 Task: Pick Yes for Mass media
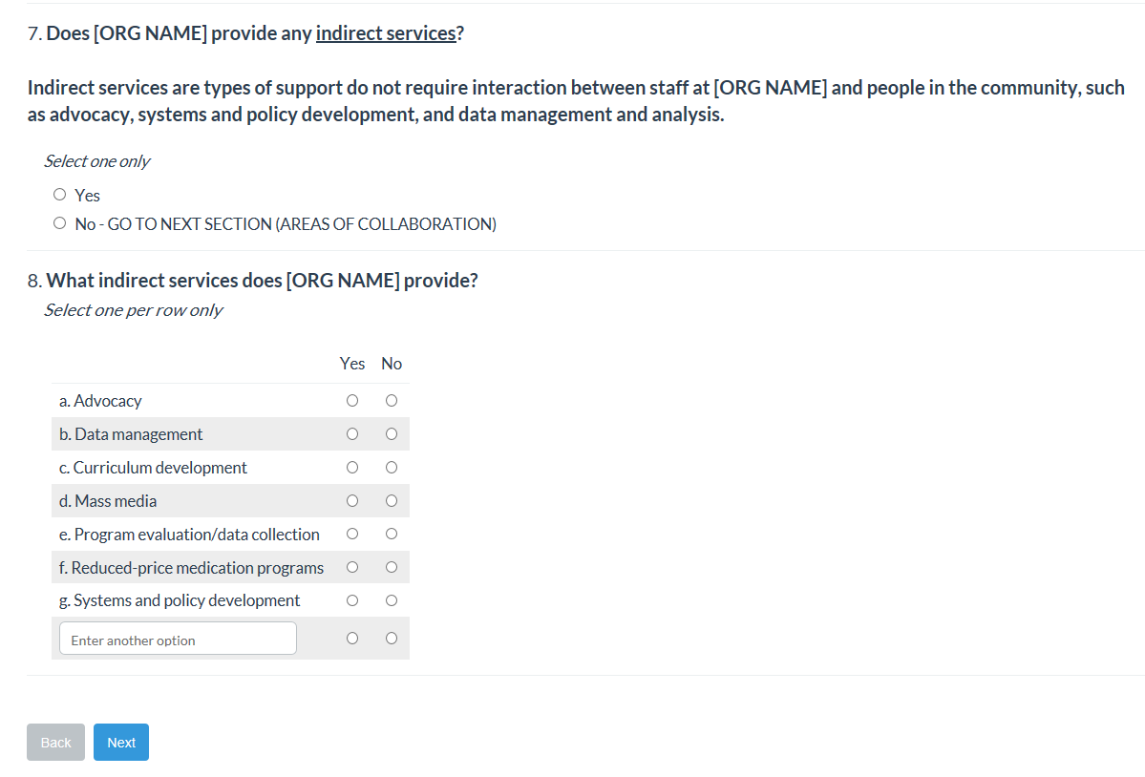click(x=352, y=501)
